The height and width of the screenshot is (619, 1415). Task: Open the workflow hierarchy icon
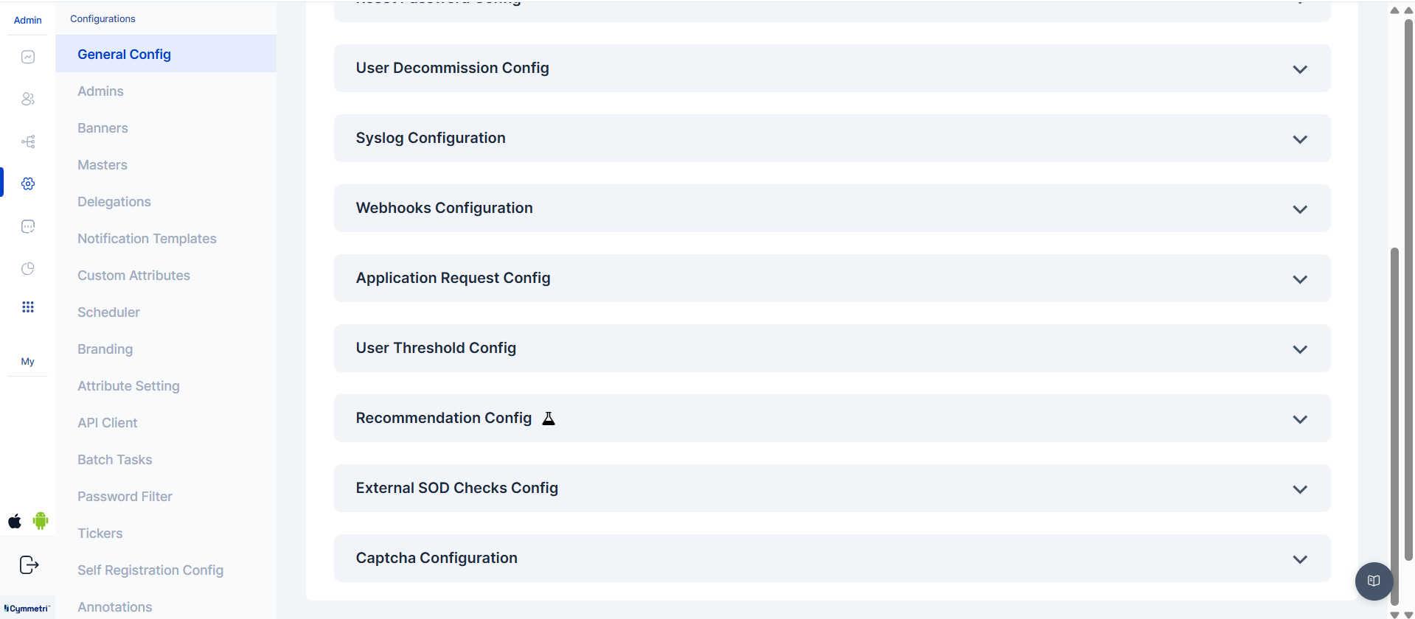[x=28, y=141]
